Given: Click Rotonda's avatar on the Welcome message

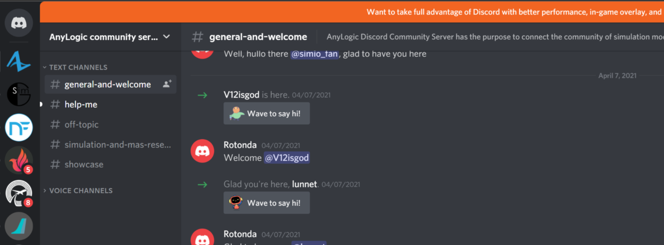Looking at the screenshot, I should tap(202, 151).
